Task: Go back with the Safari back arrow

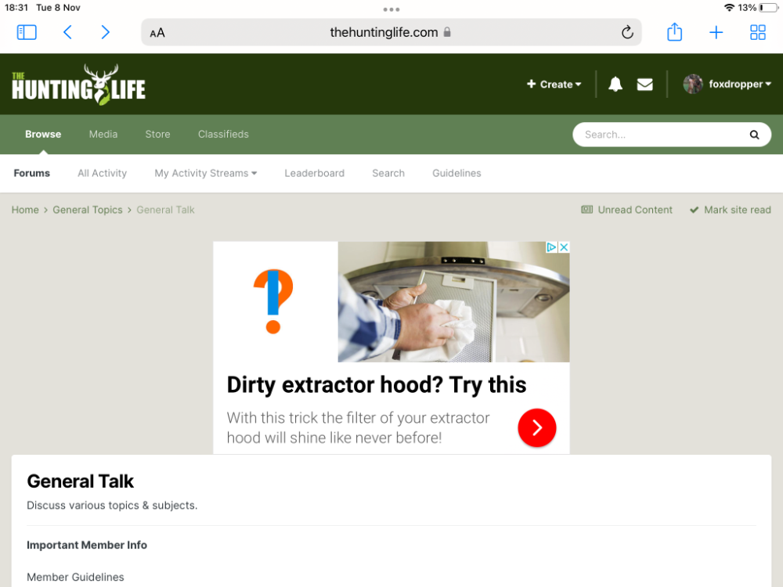Action: point(67,32)
